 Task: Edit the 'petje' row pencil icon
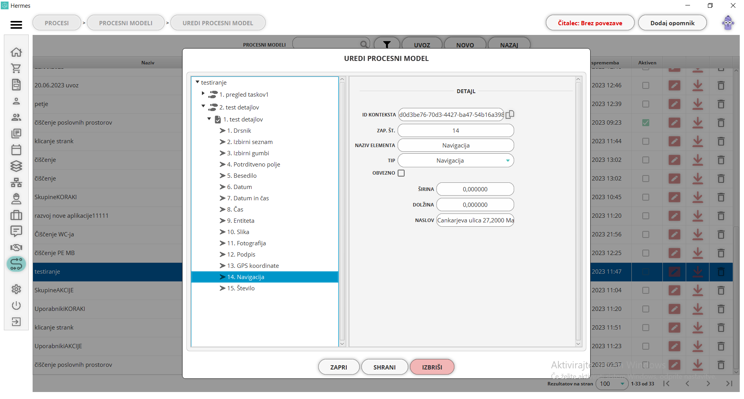674,104
